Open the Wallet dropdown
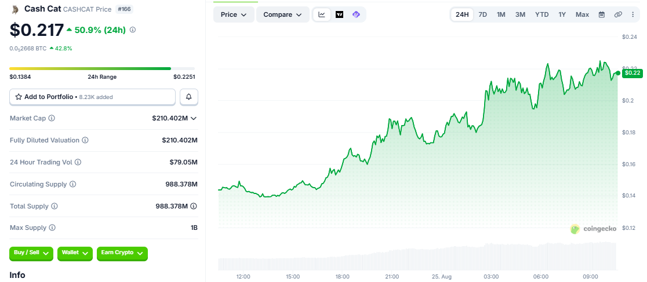Screen dimensions: 647x282 point(75,252)
